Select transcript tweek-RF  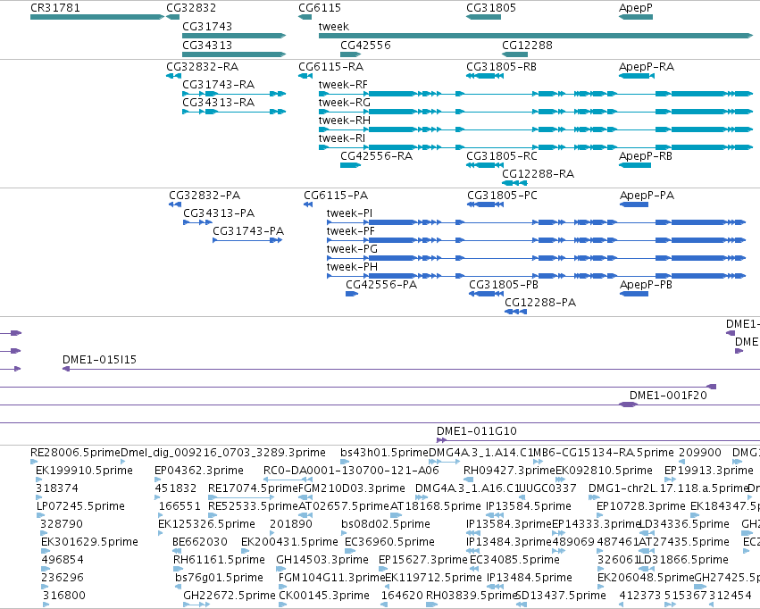[x=536, y=94]
